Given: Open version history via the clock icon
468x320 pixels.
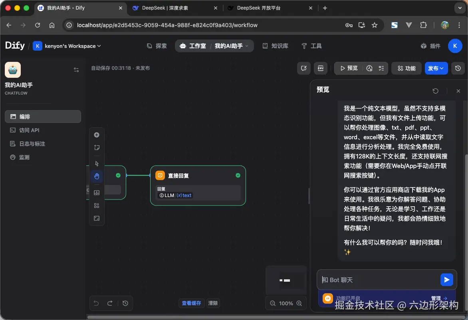Looking at the screenshot, I should pos(458,68).
